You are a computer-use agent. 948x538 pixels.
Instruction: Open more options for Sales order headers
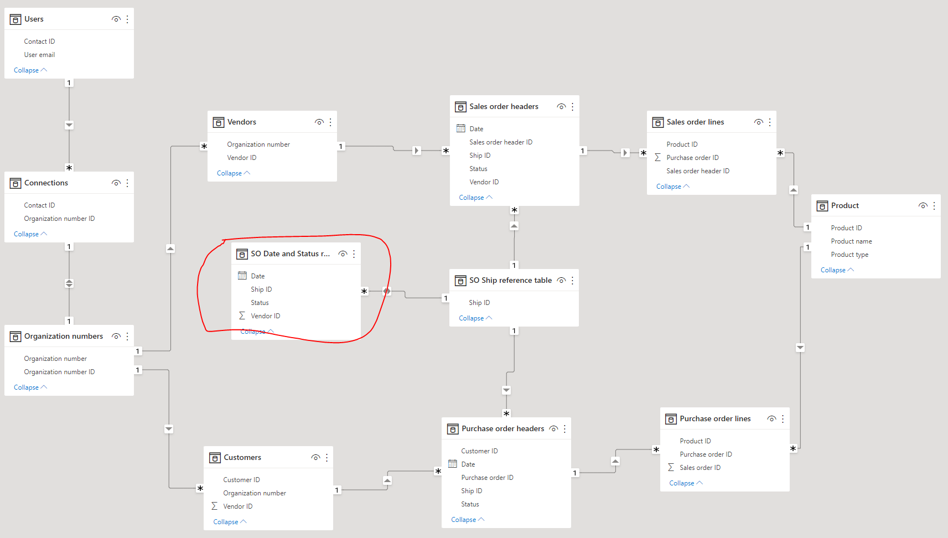point(572,107)
